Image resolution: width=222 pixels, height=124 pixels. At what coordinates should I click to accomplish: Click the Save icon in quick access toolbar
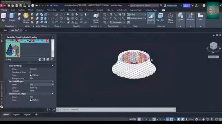click(17, 6)
